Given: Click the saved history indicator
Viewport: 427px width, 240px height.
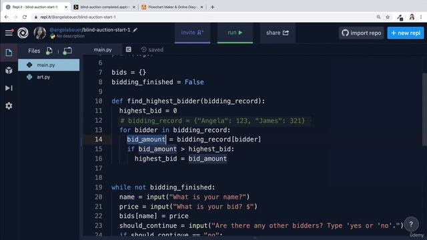Looking at the screenshot, I should pyautogui.click(x=152, y=50).
